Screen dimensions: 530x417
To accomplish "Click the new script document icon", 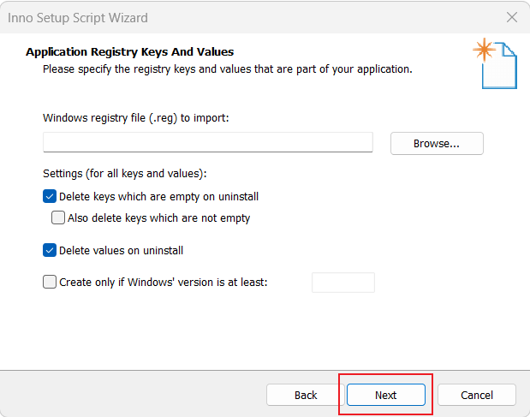I will click(x=495, y=63).
